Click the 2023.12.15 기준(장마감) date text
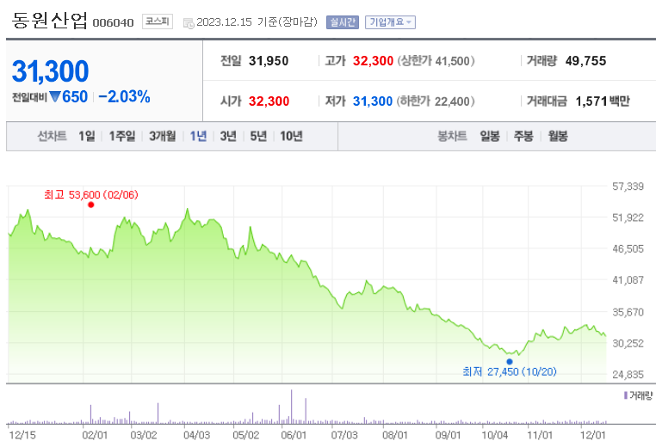656x447 pixels. click(257, 21)
